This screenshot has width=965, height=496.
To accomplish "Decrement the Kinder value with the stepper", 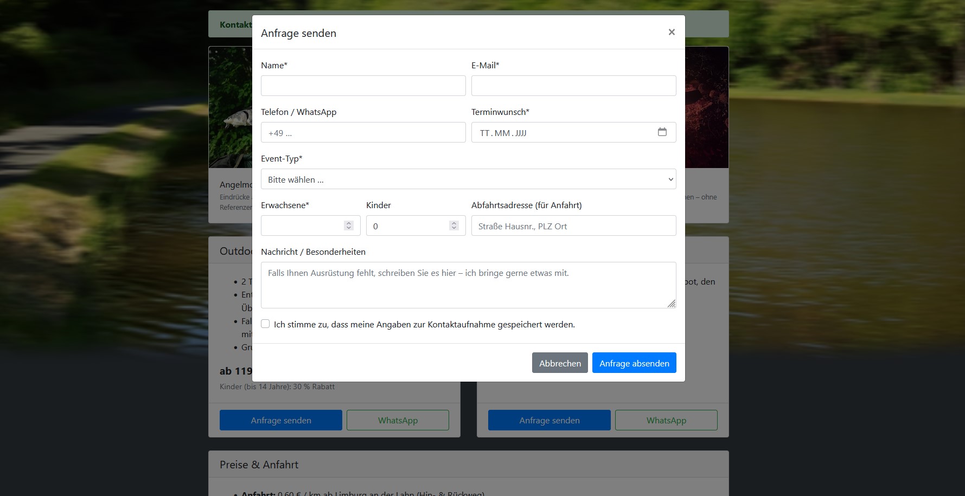I will pyautogui.click(x=453, y=228).
